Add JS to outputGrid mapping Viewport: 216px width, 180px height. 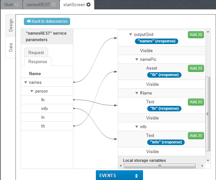[196, 35]
